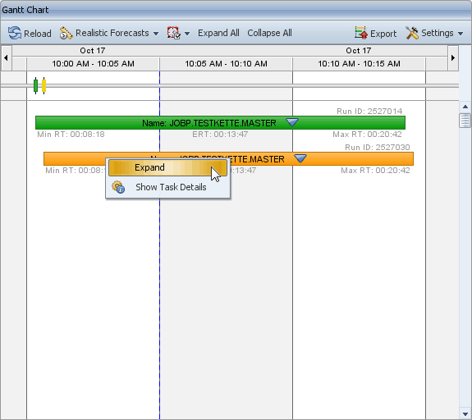The height and width of the screenshot is (420, 472).
Task: Click the red clock checkmark icon
Action: [x=174, y=33]
